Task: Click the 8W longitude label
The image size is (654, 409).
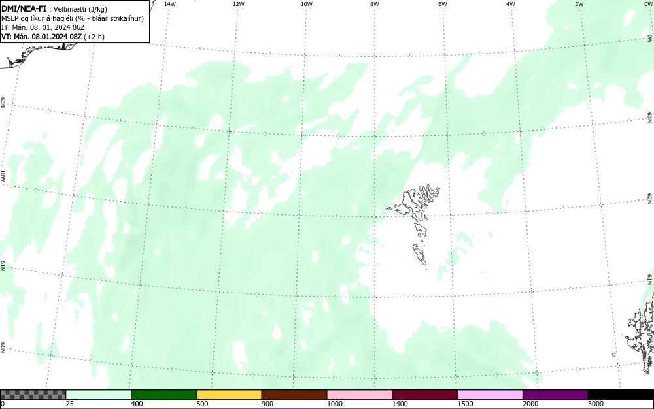Action: [374, 4]
